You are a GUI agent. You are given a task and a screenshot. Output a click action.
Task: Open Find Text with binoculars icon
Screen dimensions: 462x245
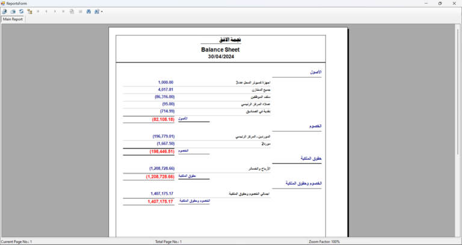point(89,11)
